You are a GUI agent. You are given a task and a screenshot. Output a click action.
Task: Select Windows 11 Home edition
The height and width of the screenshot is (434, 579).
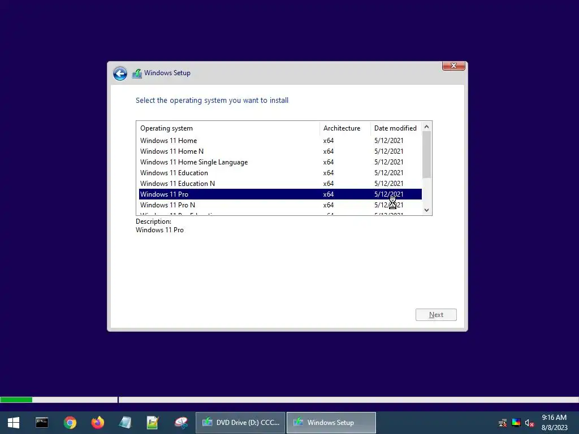point(280,141)
